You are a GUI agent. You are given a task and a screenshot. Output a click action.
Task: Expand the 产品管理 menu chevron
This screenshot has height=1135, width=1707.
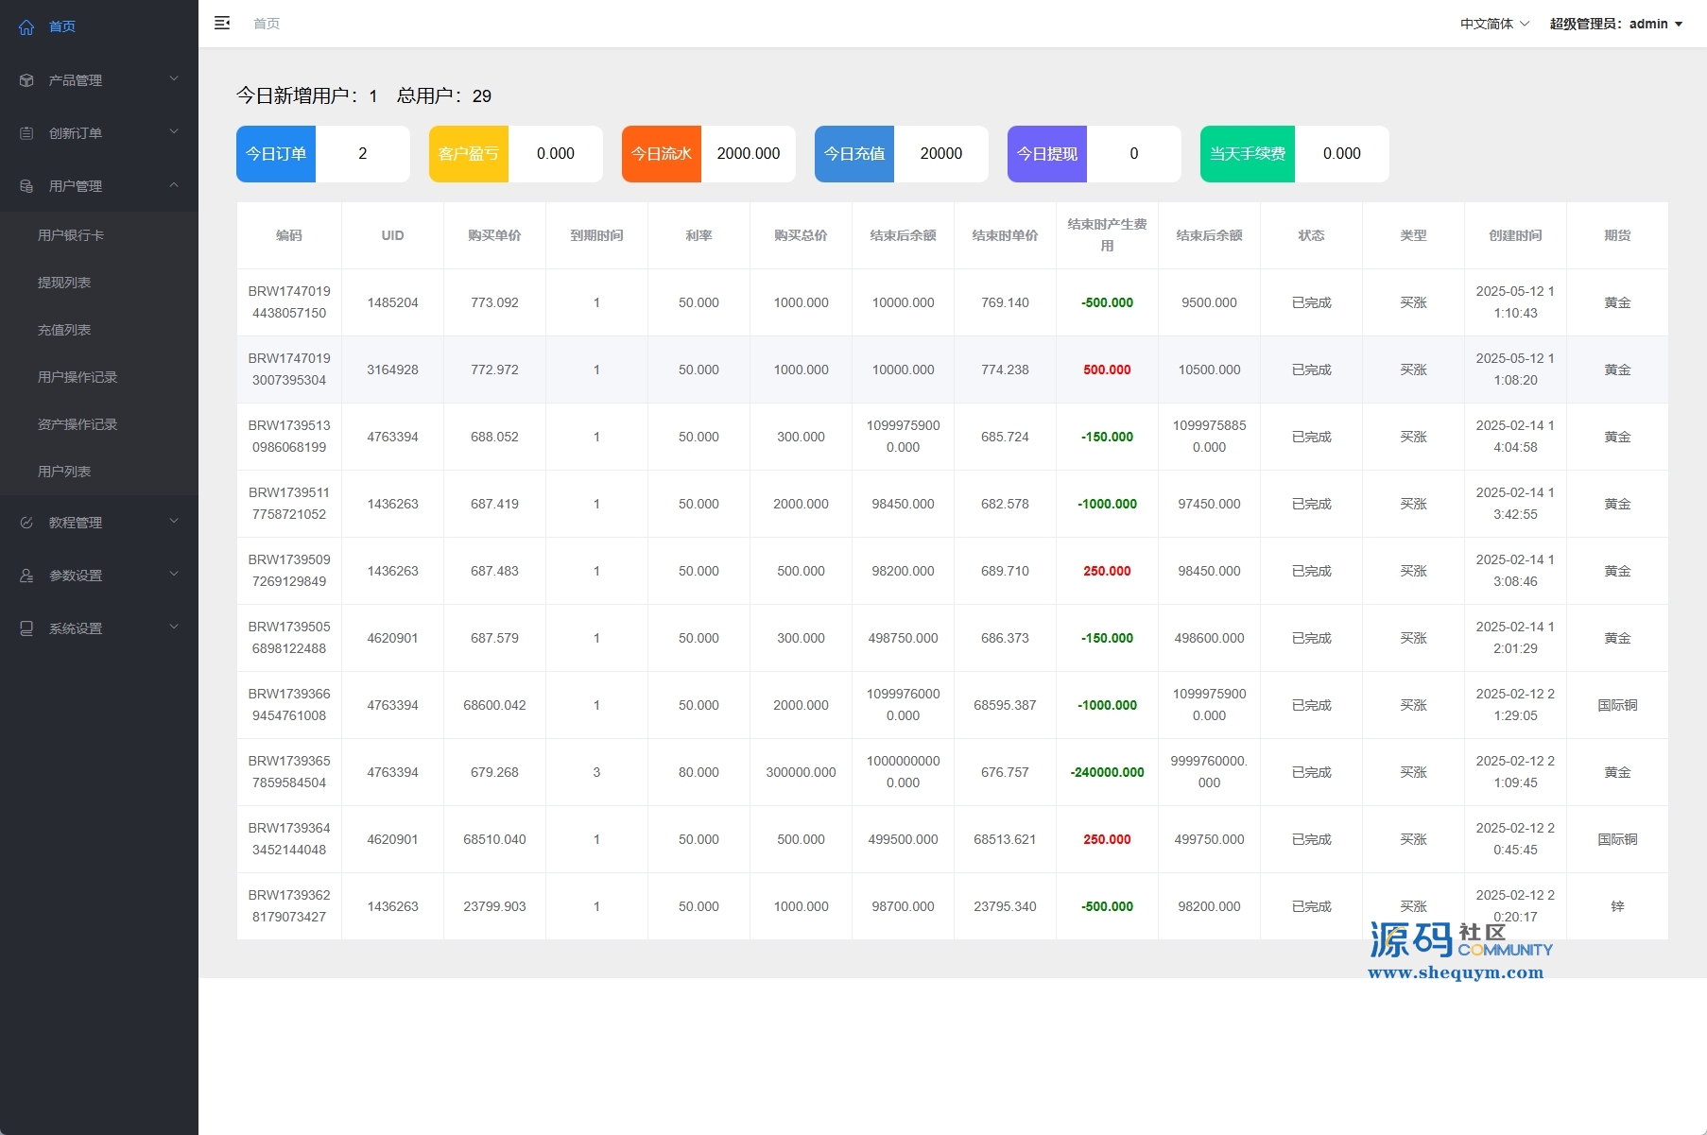(174, 79)
